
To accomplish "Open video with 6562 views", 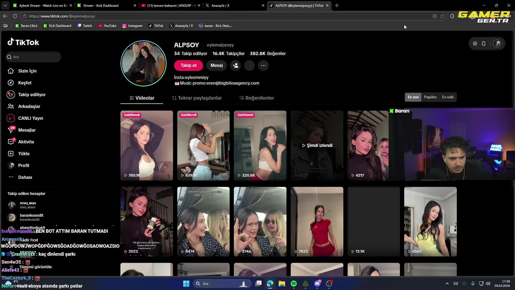I will click(431, 222).
